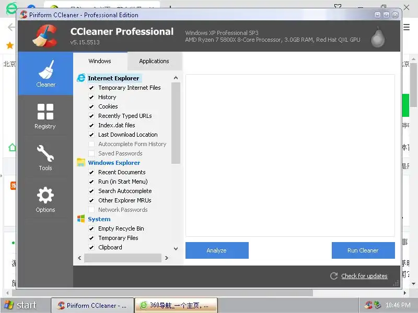Toggle Clipboard checkbox
418x313 pixels.
click(91, 247)
